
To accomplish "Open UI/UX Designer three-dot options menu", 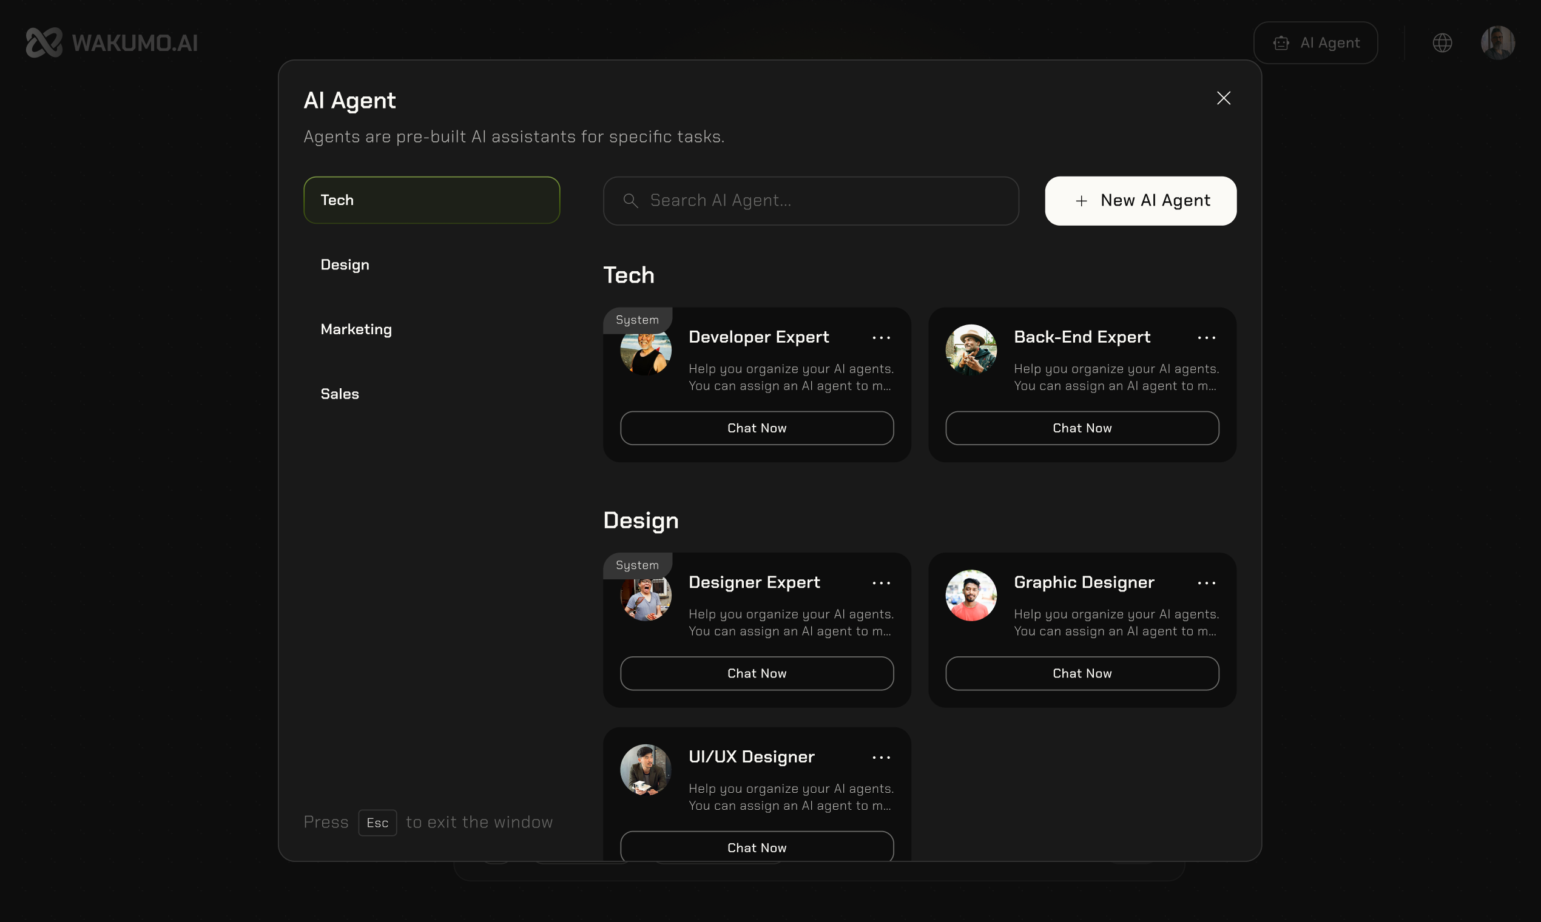I will 881,758.
